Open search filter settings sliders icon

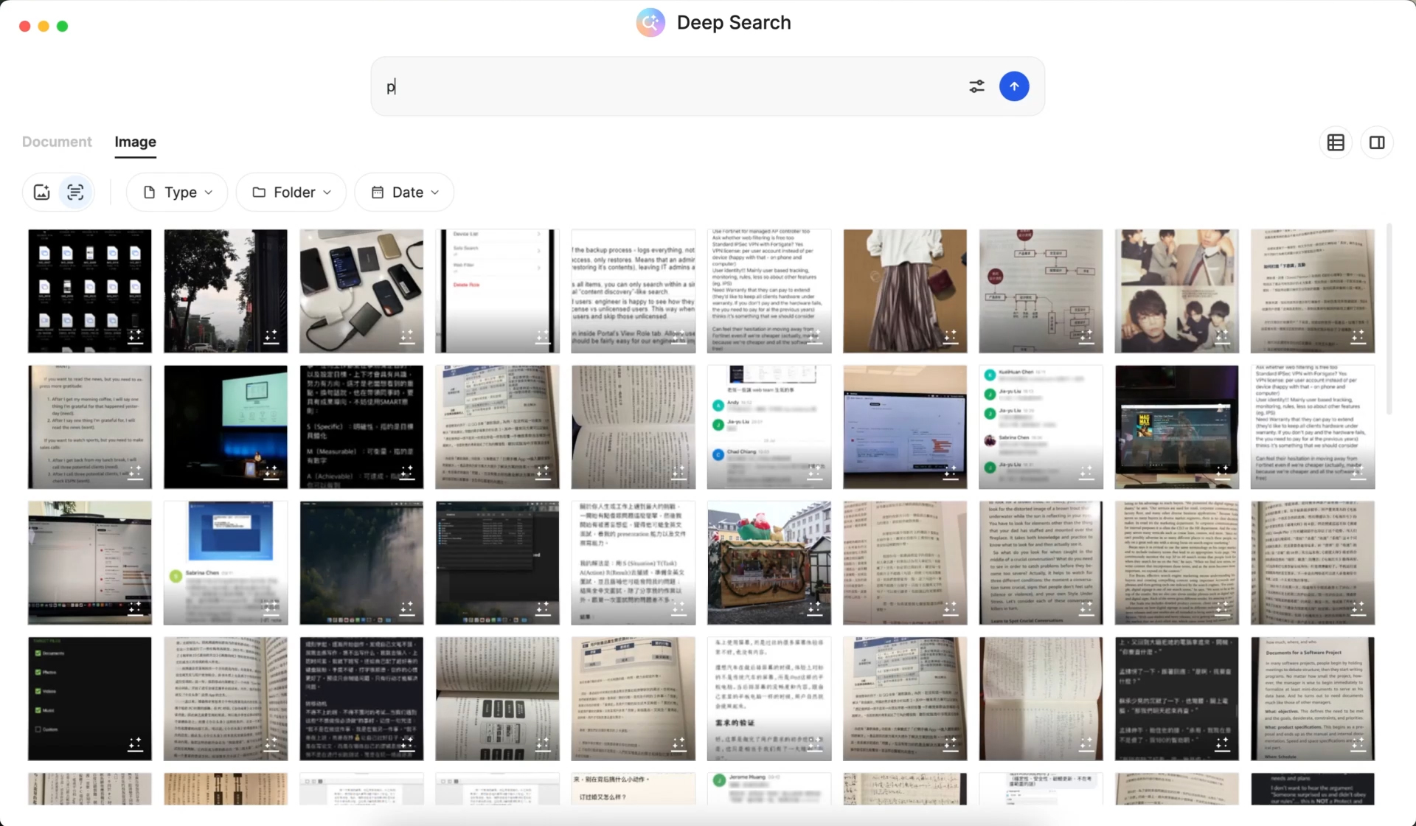click(976, 86)
